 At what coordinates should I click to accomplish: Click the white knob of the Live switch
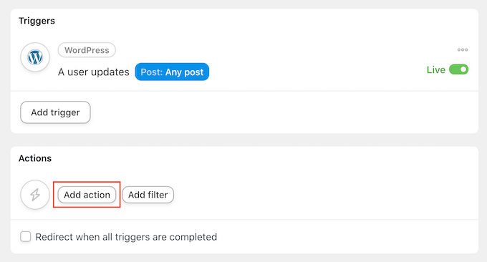(x=463, y=69)
